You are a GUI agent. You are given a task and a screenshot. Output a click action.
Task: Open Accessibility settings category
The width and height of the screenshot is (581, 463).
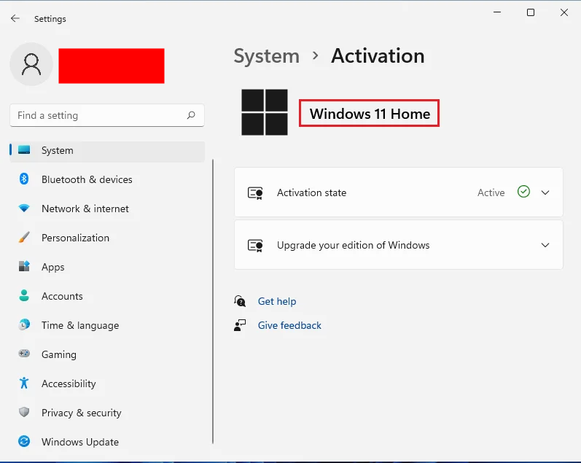(107, 384)
